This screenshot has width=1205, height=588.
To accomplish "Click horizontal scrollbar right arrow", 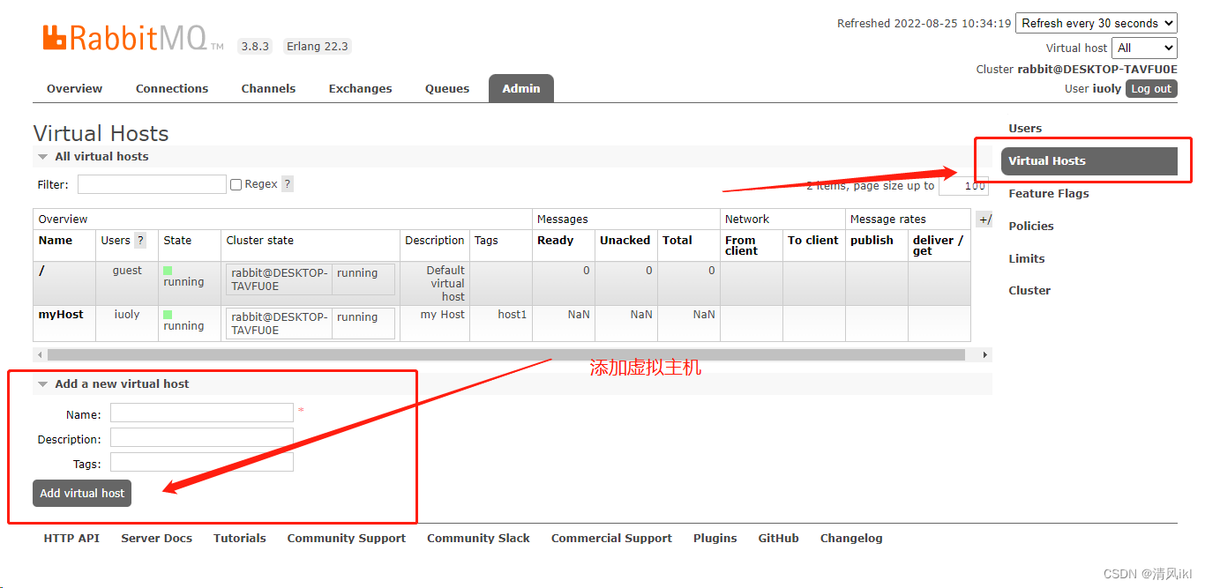I will pos(985,354).
